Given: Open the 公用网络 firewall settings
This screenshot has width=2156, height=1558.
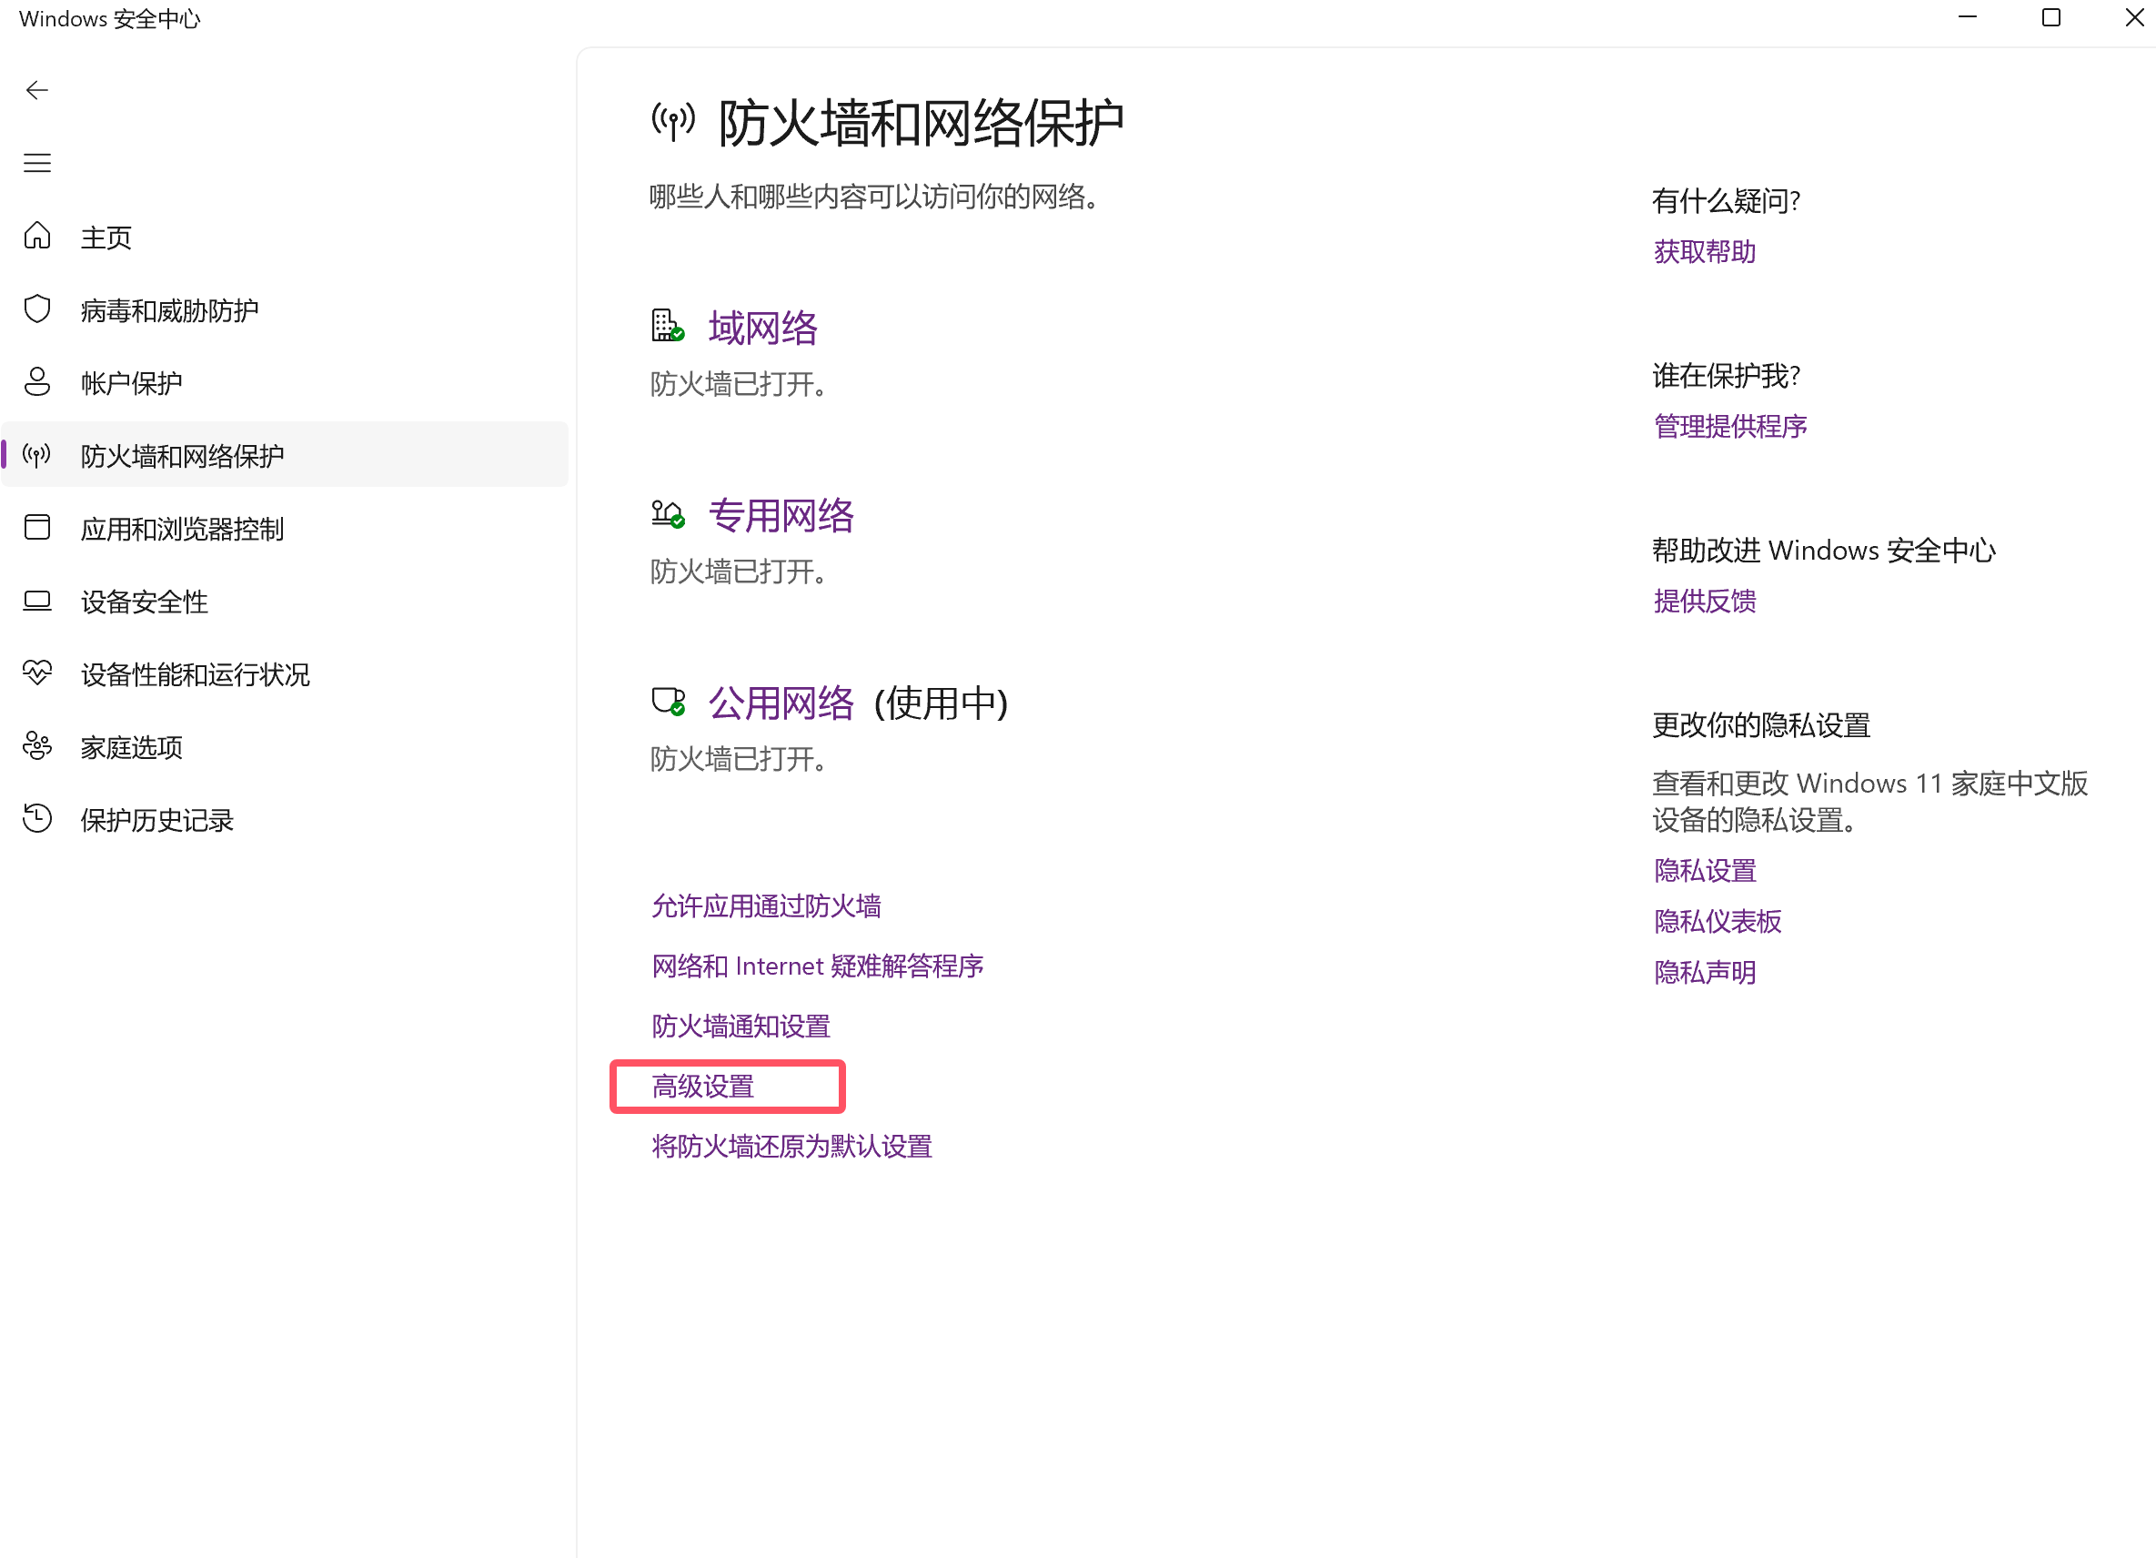Looking at the screenshot, I should pyautogui.click(x=780, y=703).
